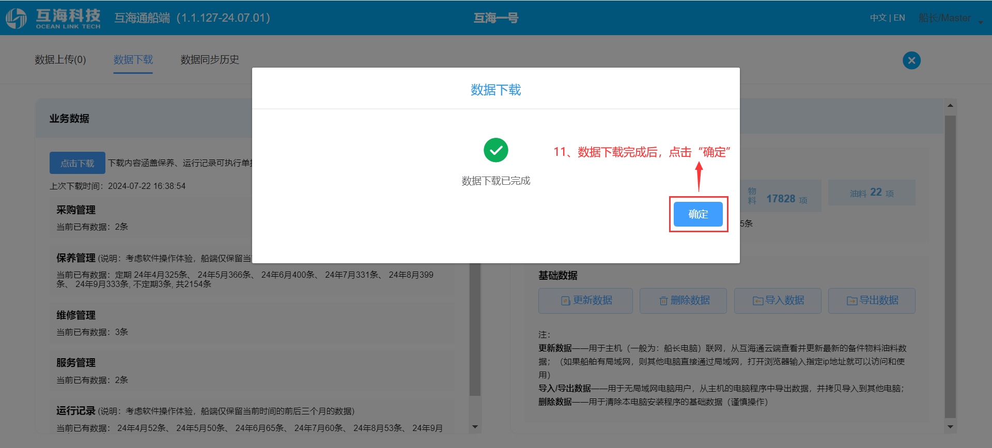Image resolution: width=992 pixels, height=448 pixels.
Task: Switch language to 中文
Action: point(878,18)
